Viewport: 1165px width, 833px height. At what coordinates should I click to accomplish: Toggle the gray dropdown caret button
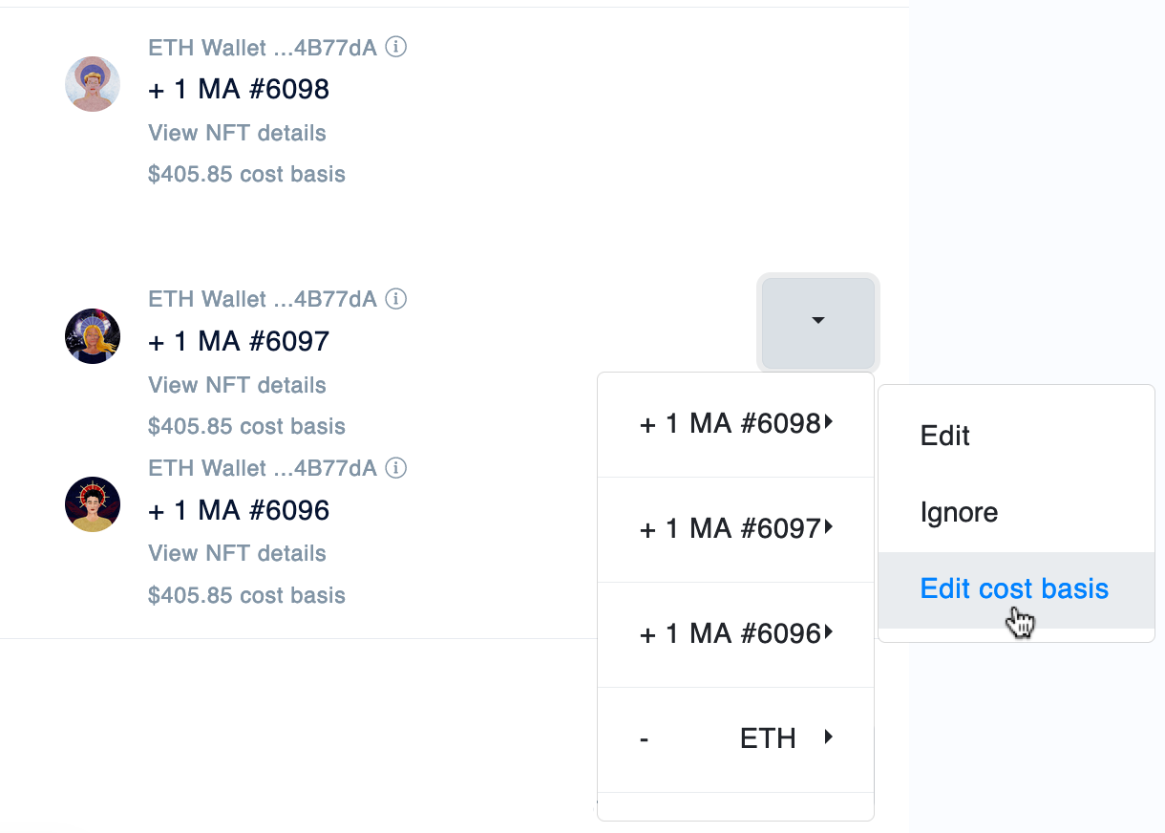818,322
